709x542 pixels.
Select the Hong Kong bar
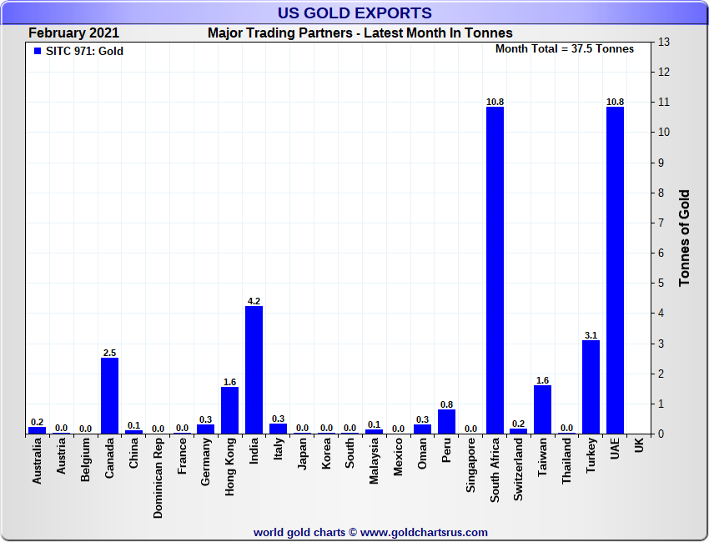229,410
